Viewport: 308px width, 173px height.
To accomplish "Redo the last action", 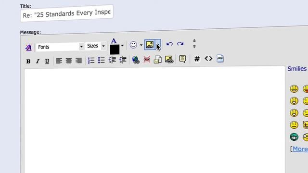I will pyautogui.click(x=180, y=44).
